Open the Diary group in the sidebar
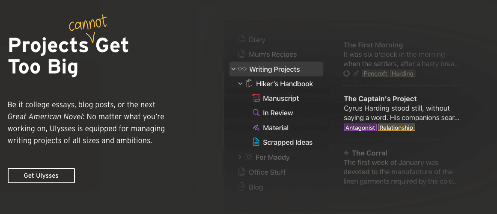Viewport: 497px width, 214px height. 257,40
